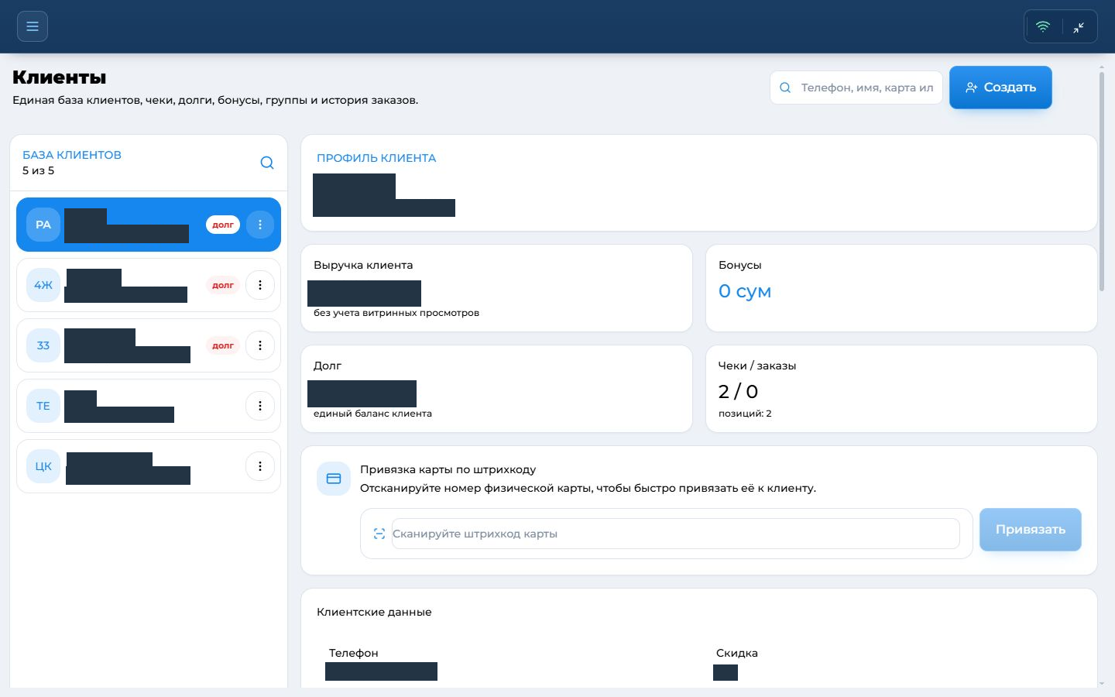Click the Создать button

click(x=1000, y=88)
